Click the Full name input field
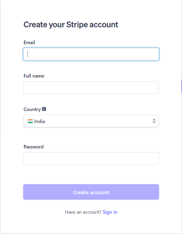This screenshot has height=234, width=182. [91, 87]
